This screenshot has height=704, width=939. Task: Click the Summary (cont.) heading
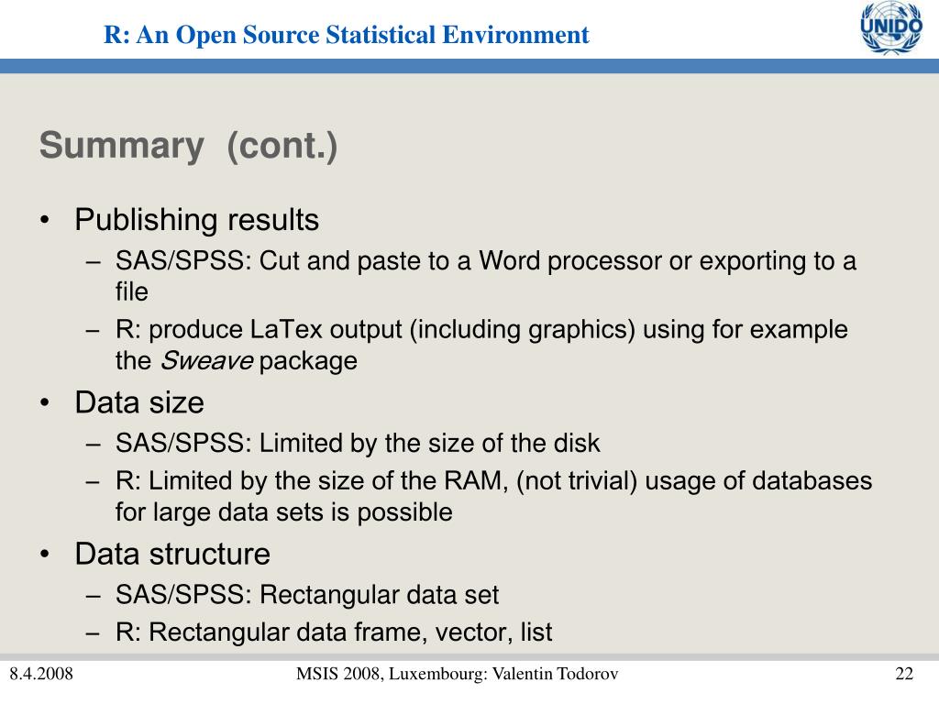[189, 146]
